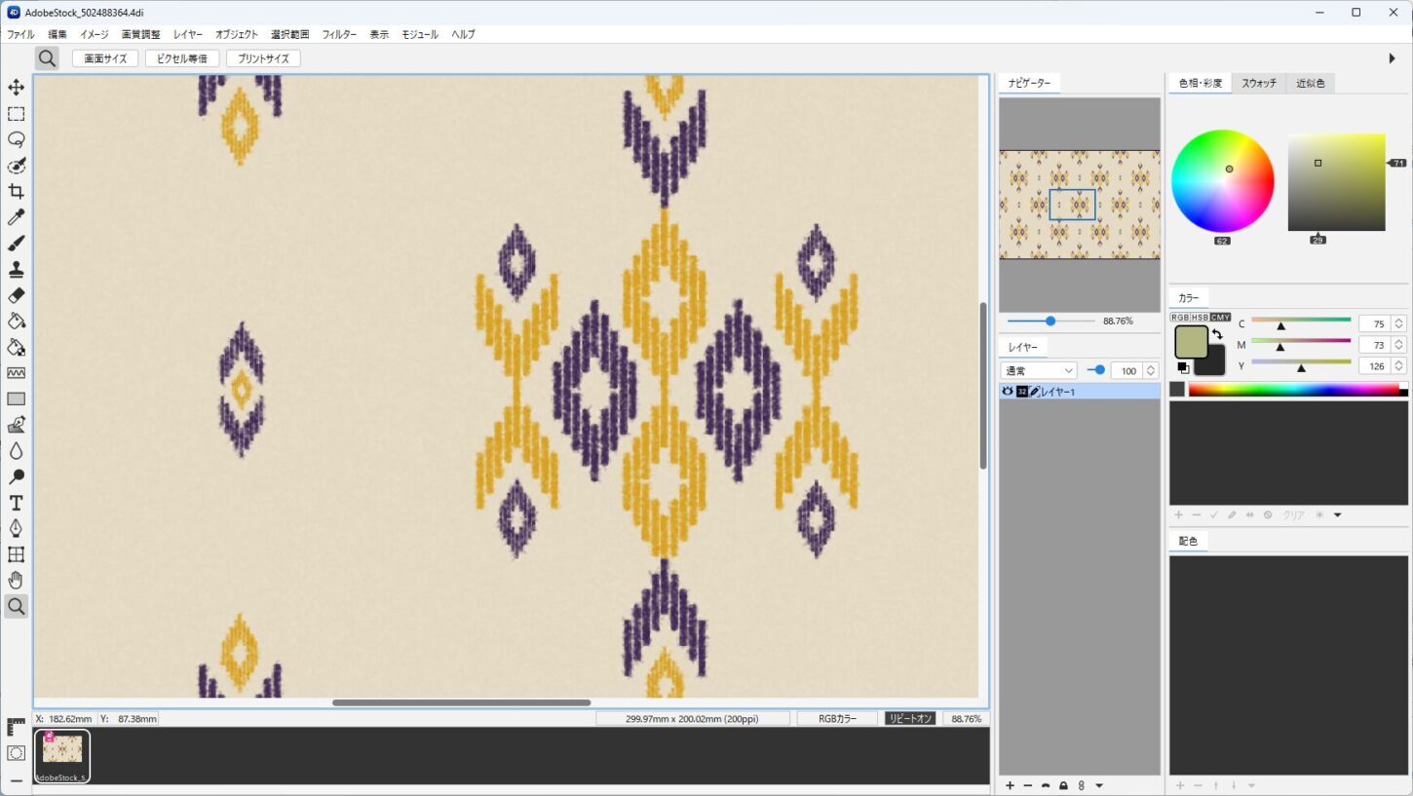The height and width of the screenshot is (796, 1413).
Task: Switch color sliders to RGB mode
Action: [x=1180, y=318]
